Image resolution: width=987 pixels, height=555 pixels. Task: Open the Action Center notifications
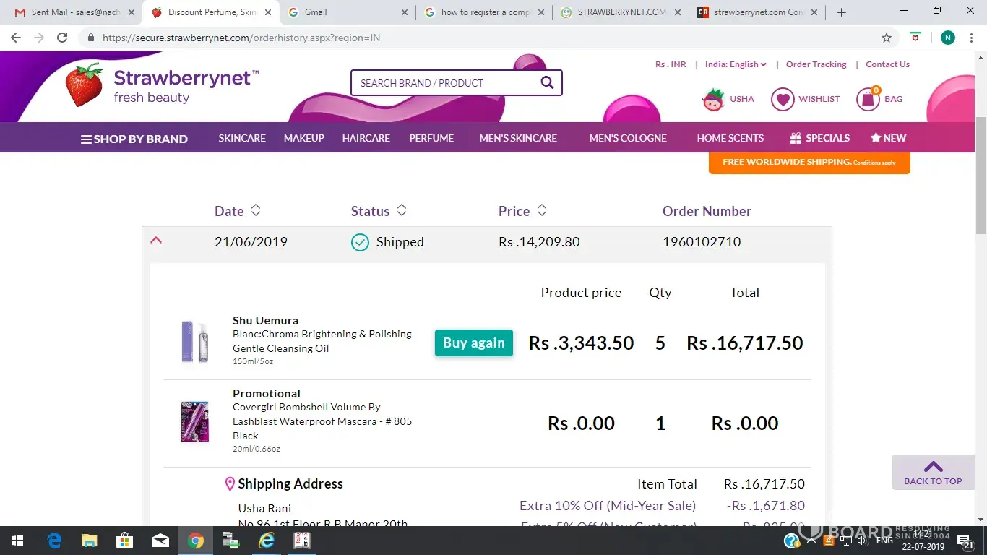click(x=966, y=541)
